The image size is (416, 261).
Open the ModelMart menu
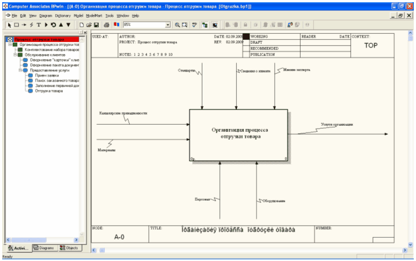pos(94,16)
